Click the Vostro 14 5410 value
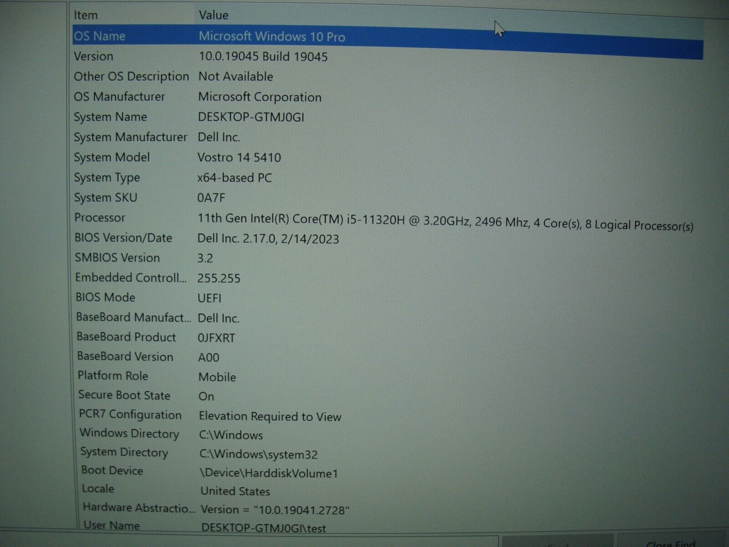The image size is (729, 547). pos(239,158)
